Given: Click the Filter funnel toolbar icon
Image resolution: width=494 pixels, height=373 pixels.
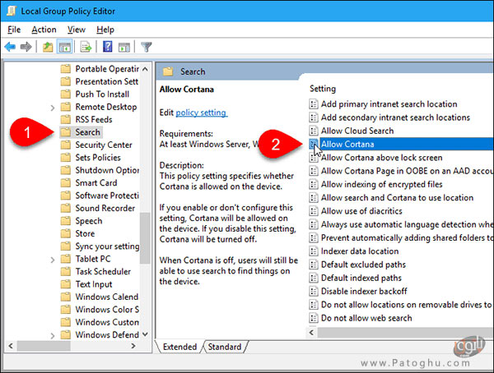Looking at the screenshot, I should tap(147, 47).
